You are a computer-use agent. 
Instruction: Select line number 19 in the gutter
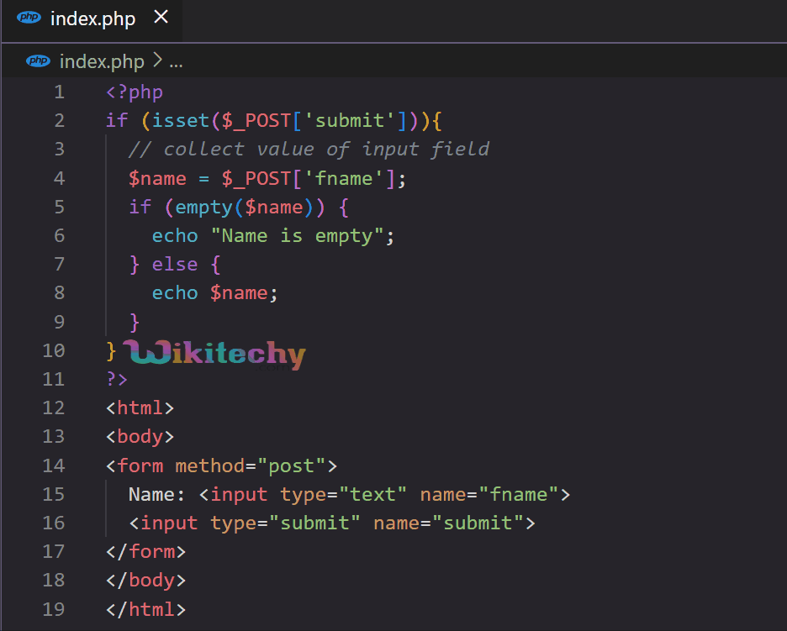click(x=54, y=608)
